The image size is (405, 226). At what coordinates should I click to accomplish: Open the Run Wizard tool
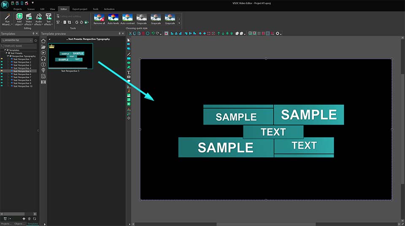point(7,20)
